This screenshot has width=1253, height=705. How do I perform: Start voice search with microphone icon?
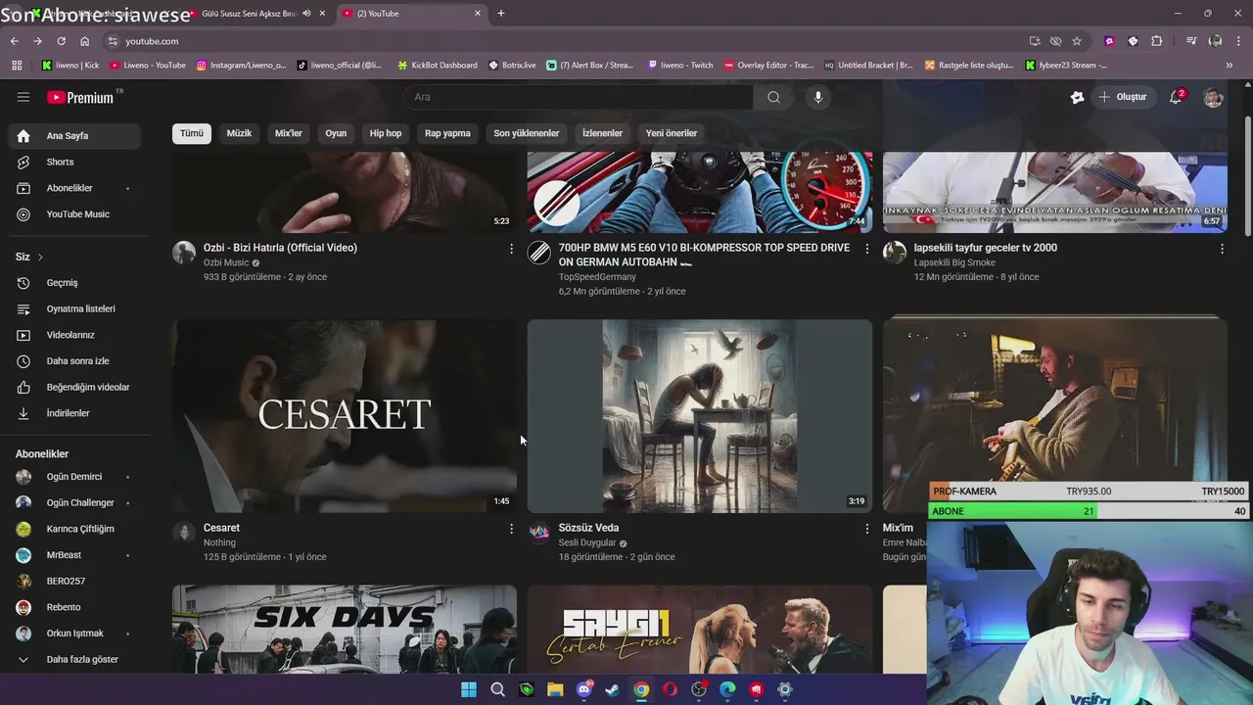coord(818,97)
